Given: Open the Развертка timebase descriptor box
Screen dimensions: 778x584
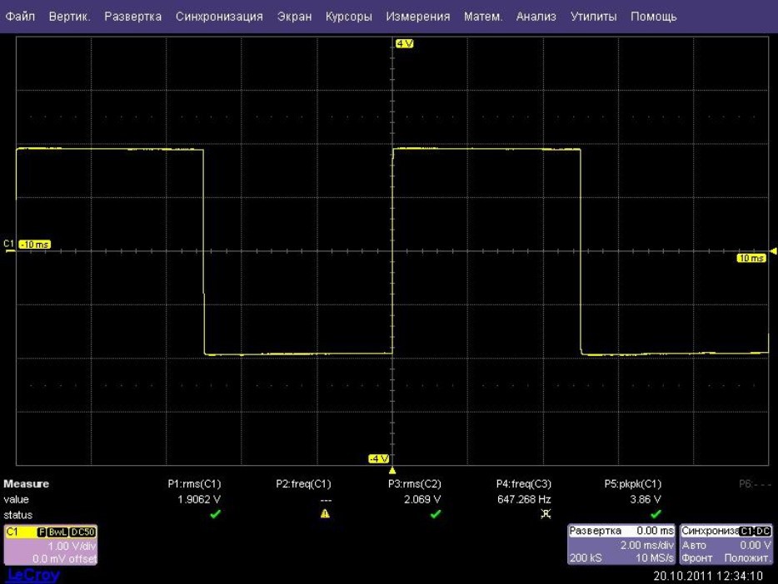Looking at the screenshot, I should coord(621,544).
